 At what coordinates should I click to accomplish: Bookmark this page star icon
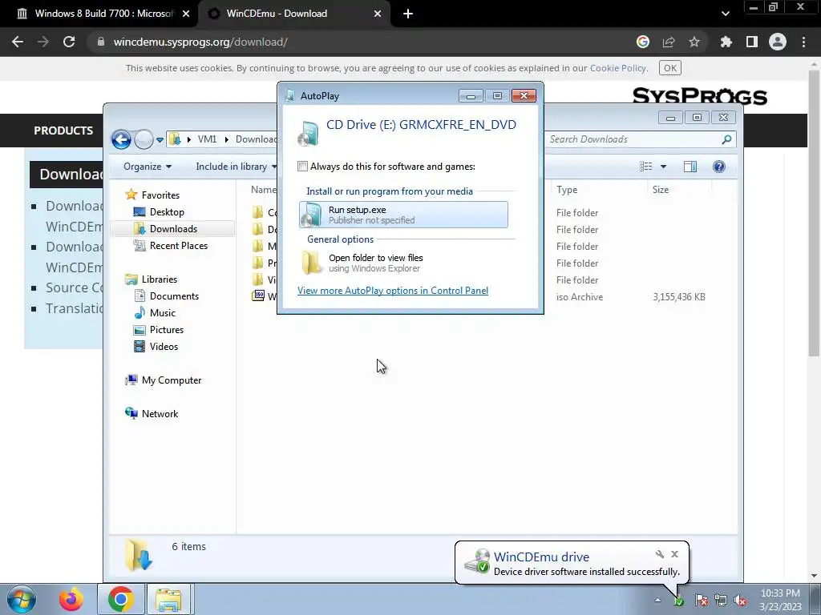pyautogui.click(x=694, y=42)
